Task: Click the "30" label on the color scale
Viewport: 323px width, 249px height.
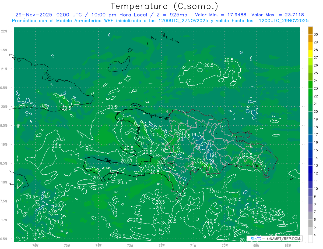Action: tap(316, 34)
